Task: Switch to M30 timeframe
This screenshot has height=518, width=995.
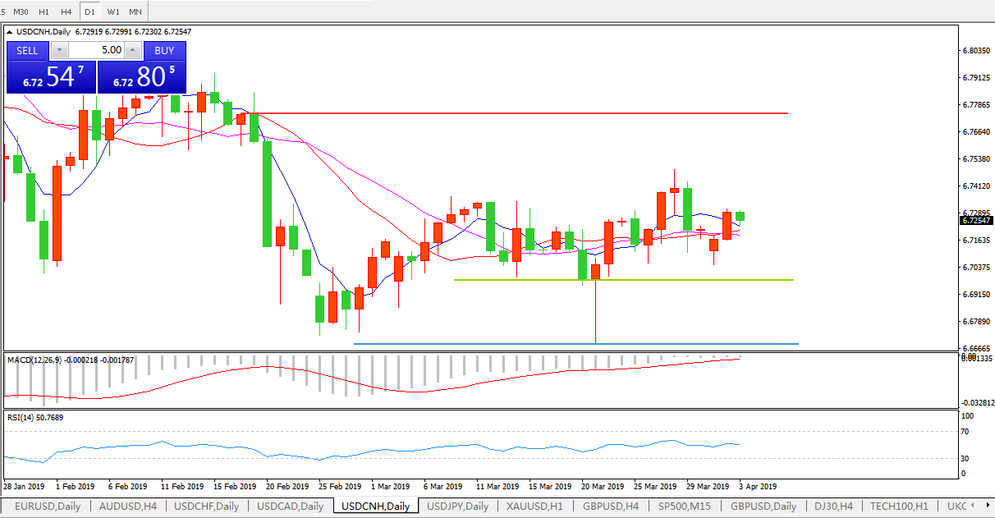Action: [21, 11]
